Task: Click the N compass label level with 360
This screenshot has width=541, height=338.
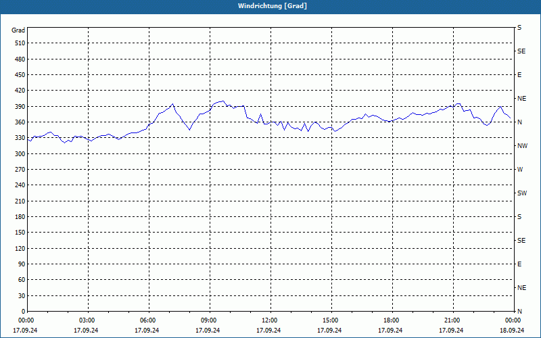Action: tap(519, 122)
